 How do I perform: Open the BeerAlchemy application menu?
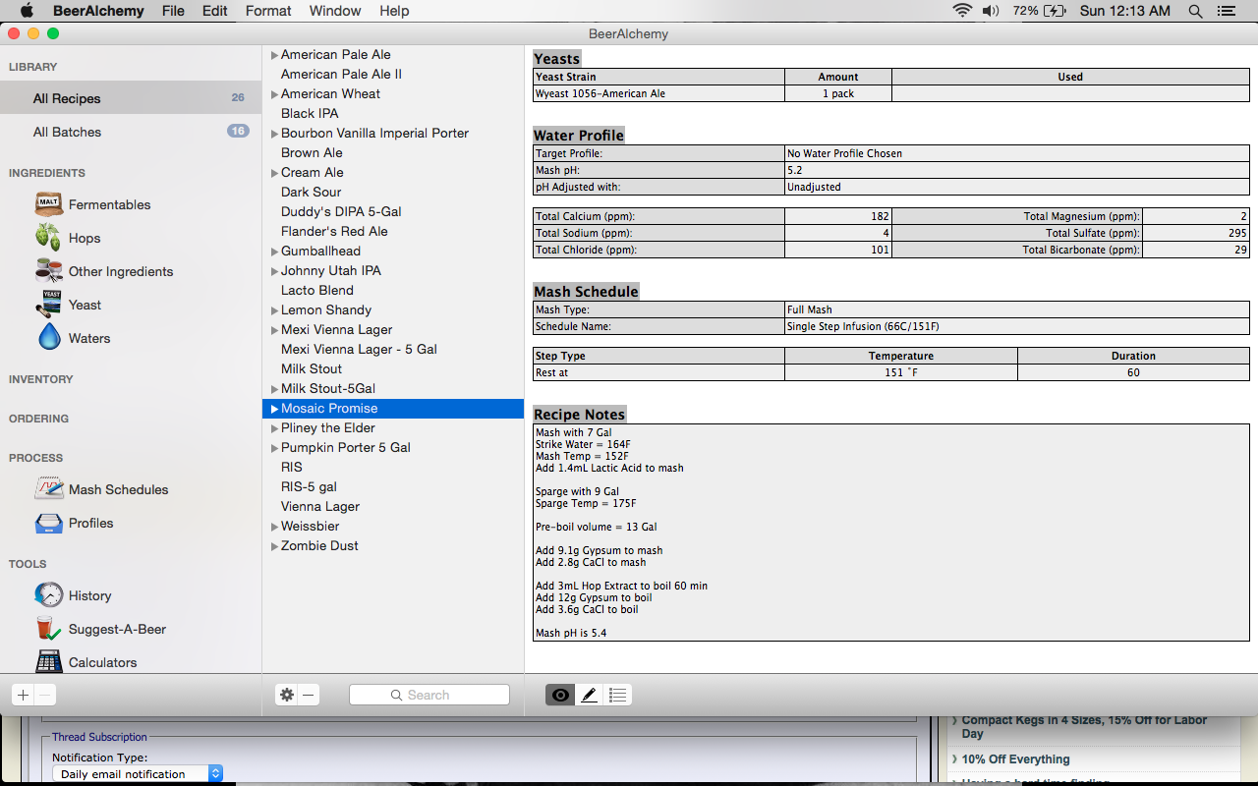98,11
